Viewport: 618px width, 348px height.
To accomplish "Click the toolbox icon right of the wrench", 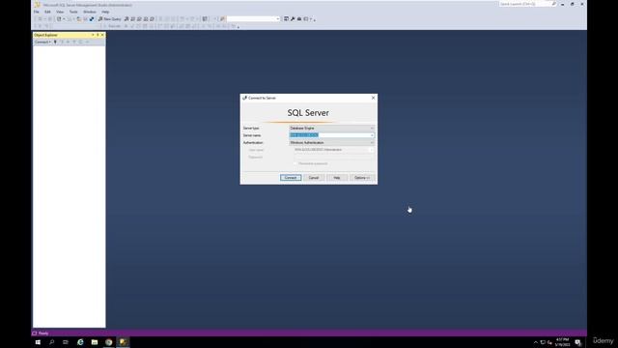I will coord(299,19).
